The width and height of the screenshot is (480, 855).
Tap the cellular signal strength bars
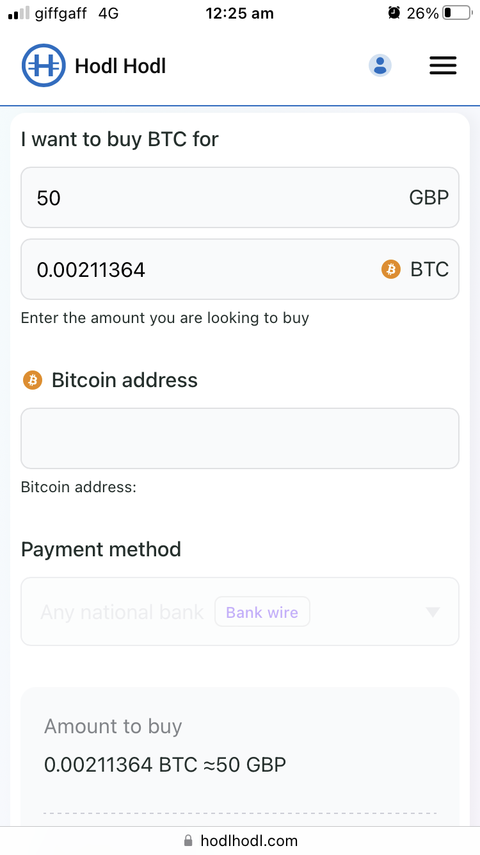point(19,13)
